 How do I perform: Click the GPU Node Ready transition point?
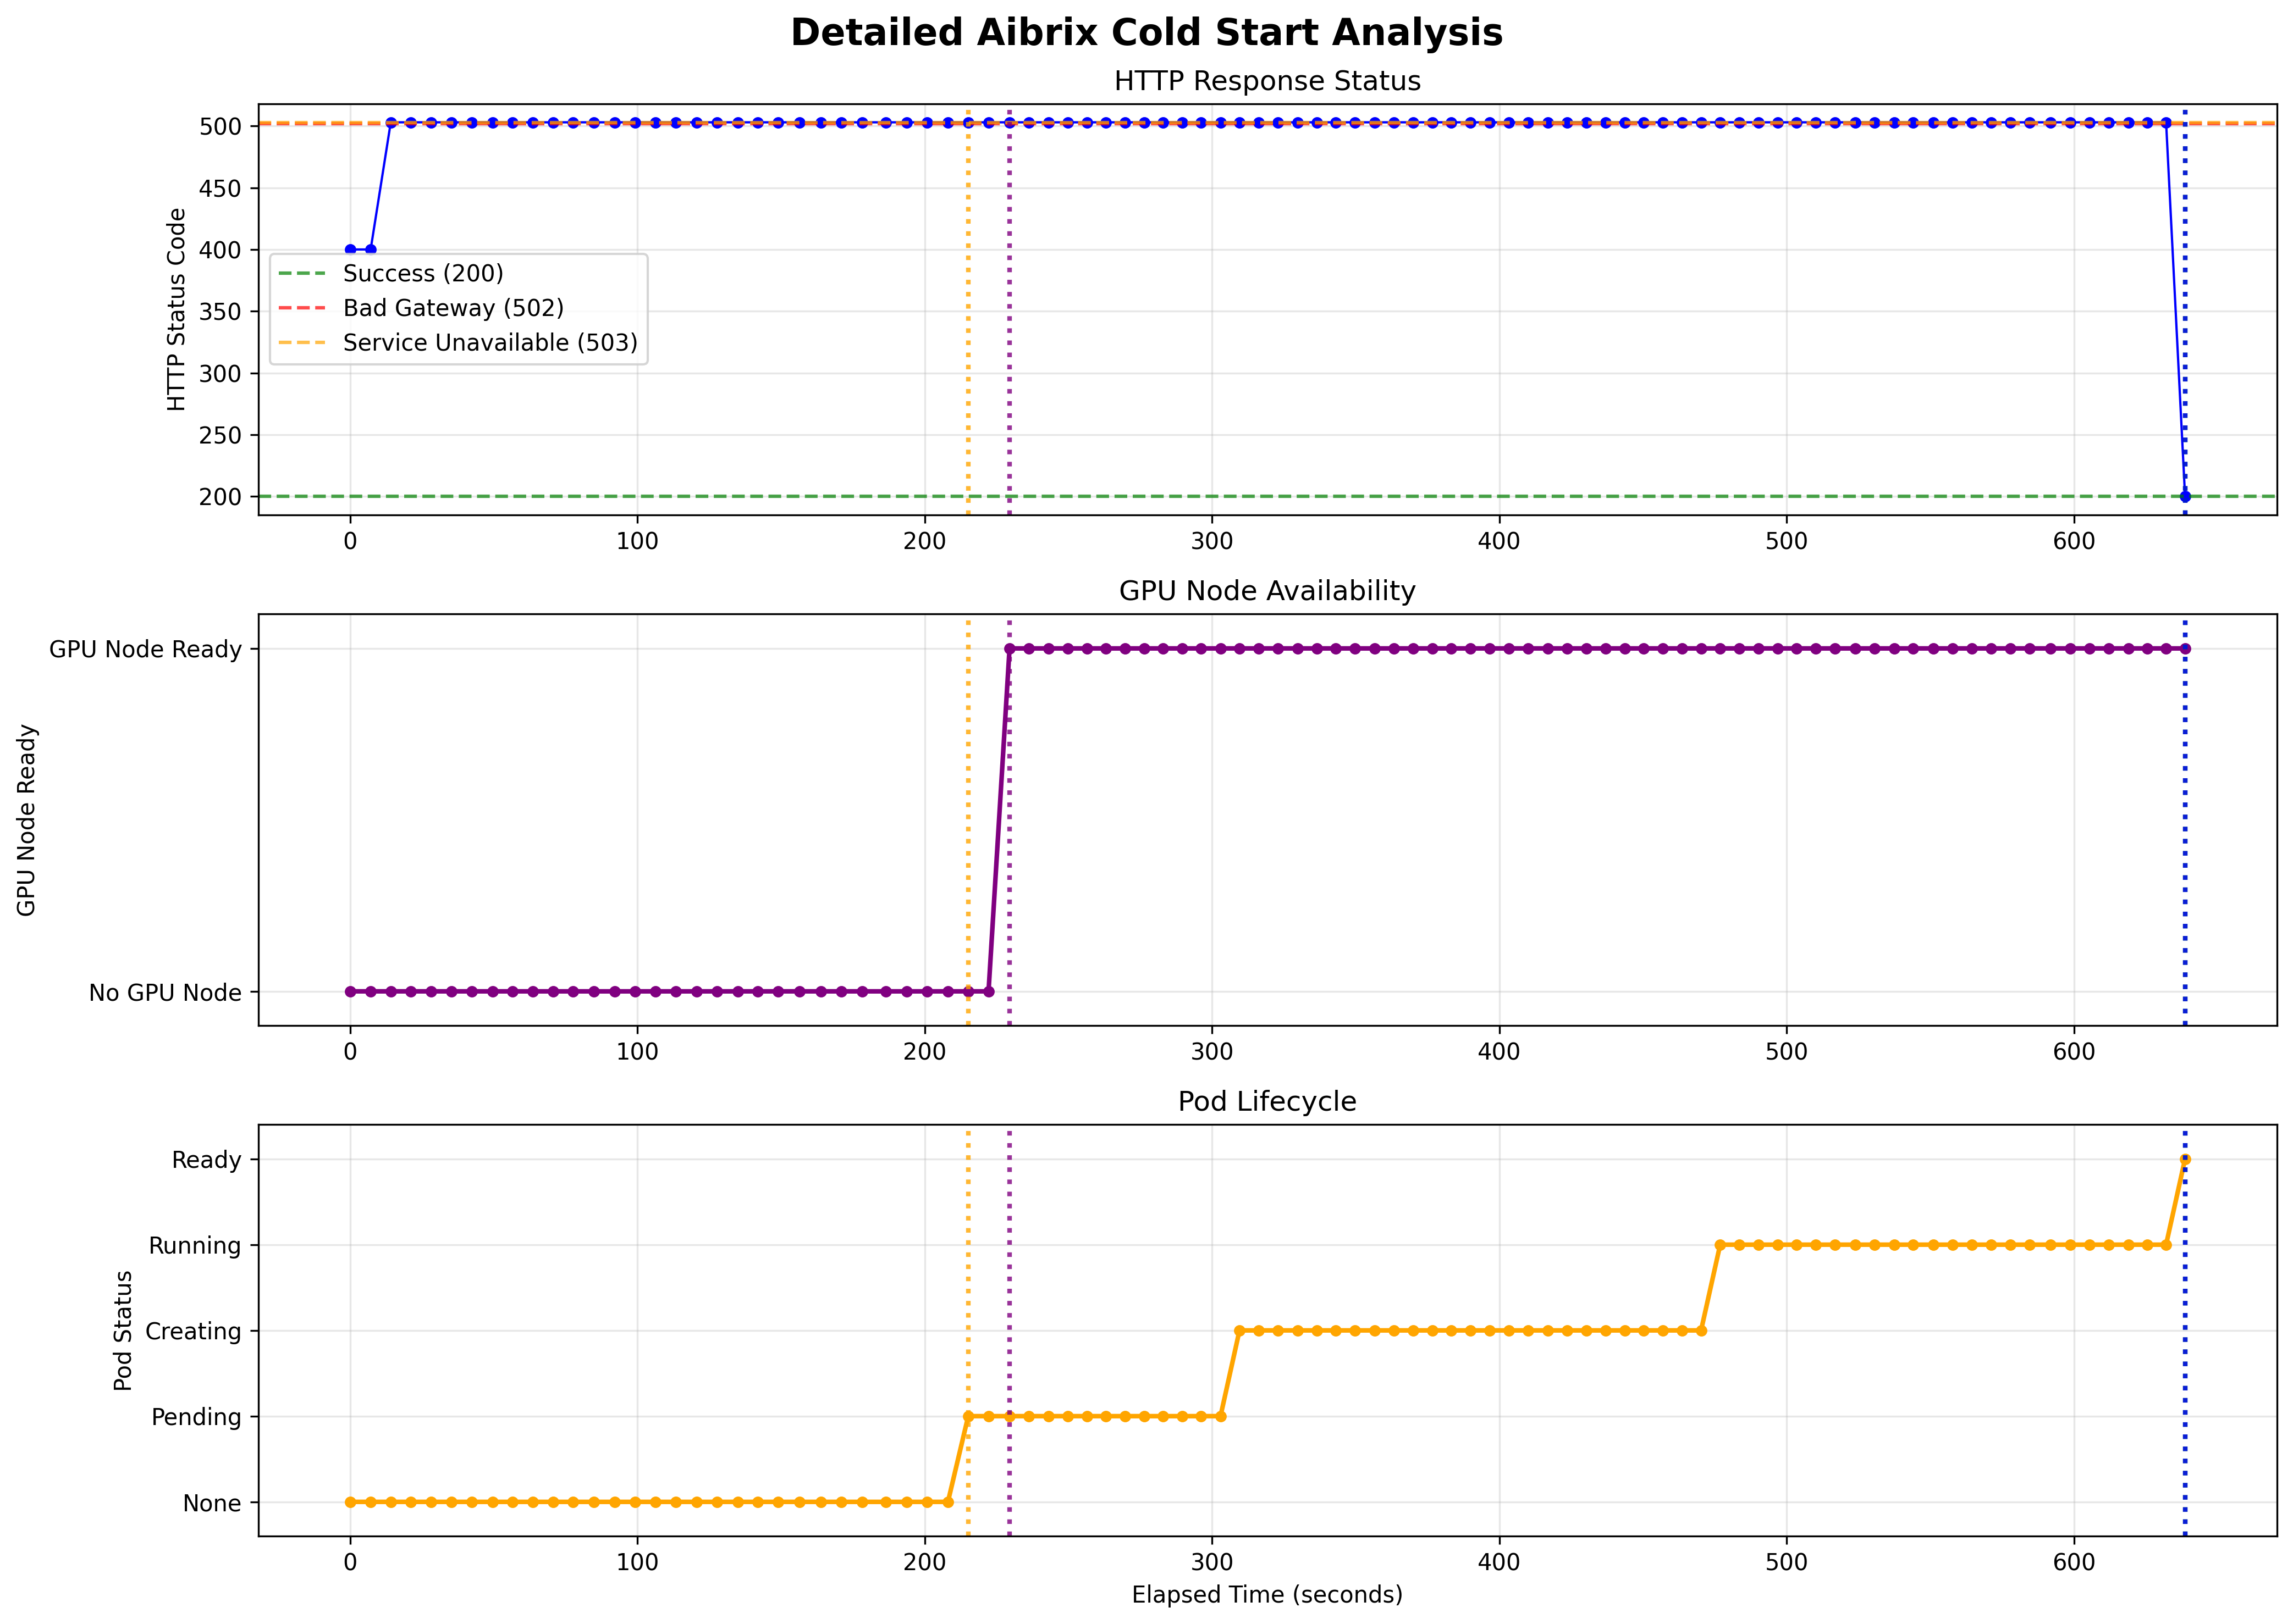[x=1008, y=647]
